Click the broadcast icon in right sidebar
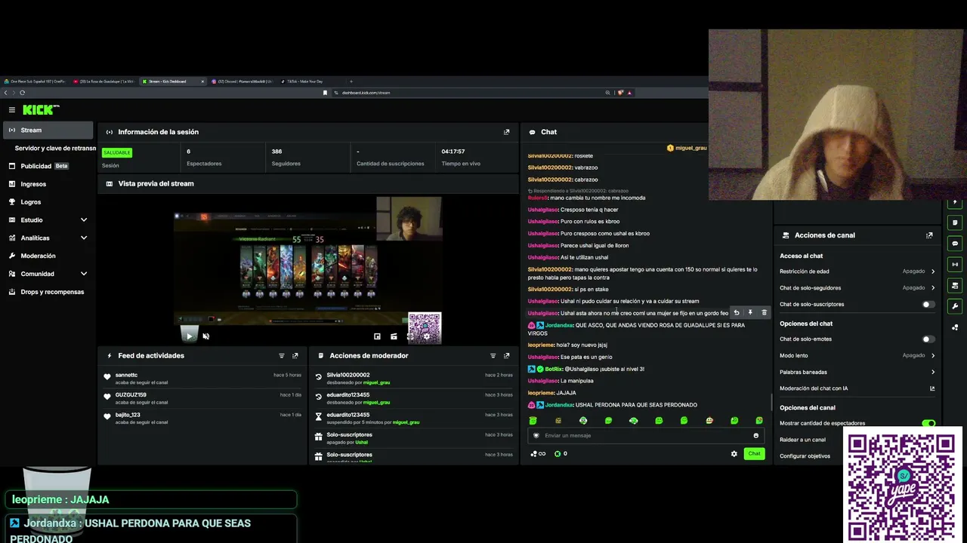Screen dimensions: 967x543 point(956,265)
